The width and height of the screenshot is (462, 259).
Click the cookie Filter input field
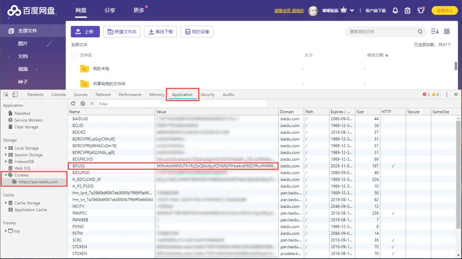[183, 104]
